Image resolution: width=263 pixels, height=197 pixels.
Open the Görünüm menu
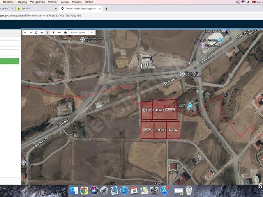pyautogui.click(x=9, y=2)
